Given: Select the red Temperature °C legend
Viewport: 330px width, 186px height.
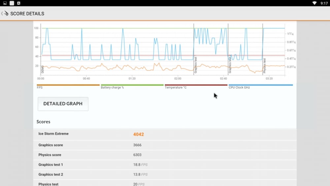Looking at the screenshot, I should [196, 85].
